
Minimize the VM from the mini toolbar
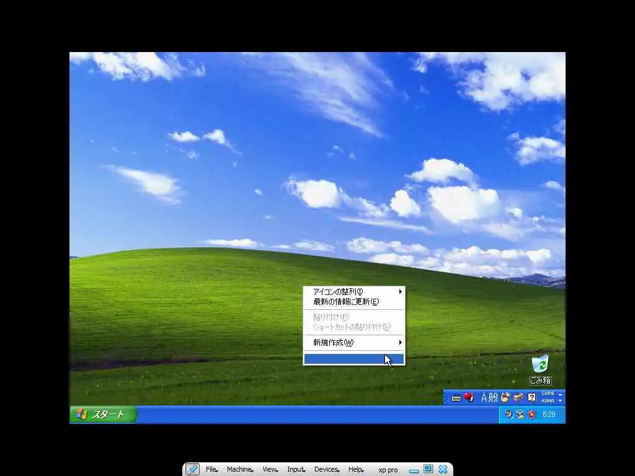[x=414, y=471]
